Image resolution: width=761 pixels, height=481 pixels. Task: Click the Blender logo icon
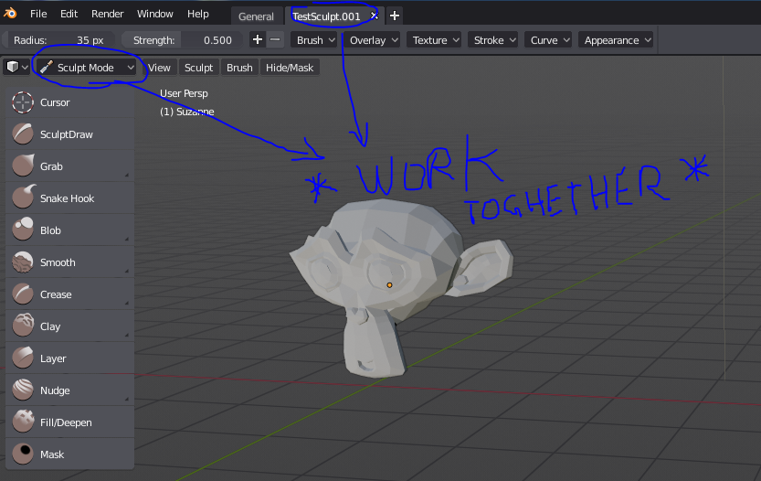[10, 13]
